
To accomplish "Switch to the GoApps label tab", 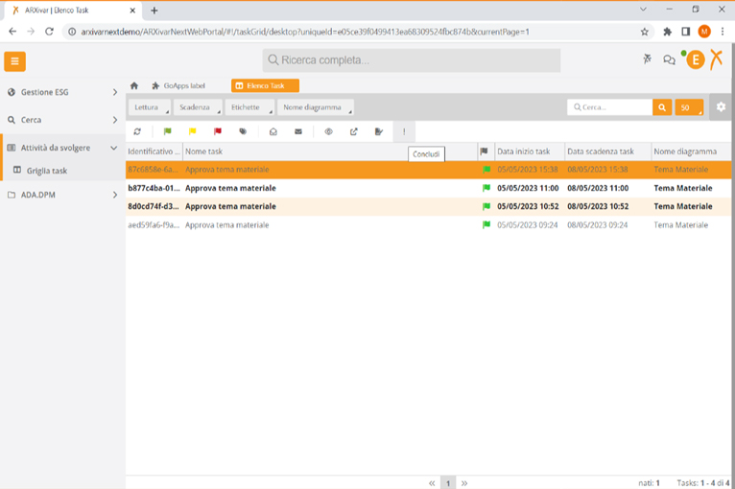I will coord(182,85).
